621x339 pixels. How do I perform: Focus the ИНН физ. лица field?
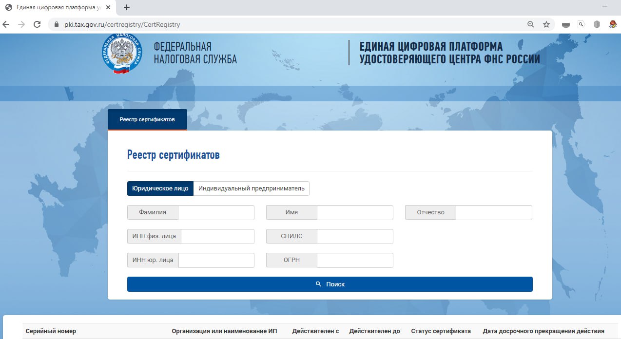tap(217, 236)
